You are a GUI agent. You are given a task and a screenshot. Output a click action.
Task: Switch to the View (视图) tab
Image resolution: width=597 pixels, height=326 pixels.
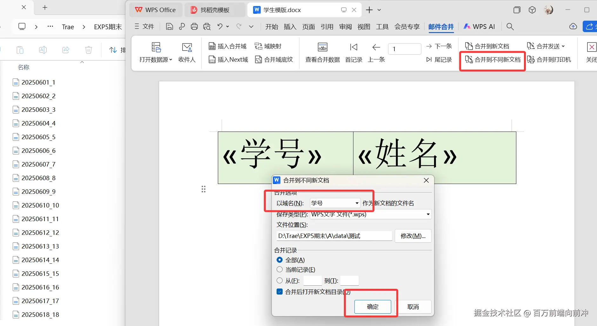point(364,27)
